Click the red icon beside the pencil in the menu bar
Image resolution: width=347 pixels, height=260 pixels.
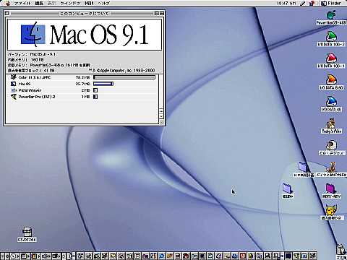(312, 4)
